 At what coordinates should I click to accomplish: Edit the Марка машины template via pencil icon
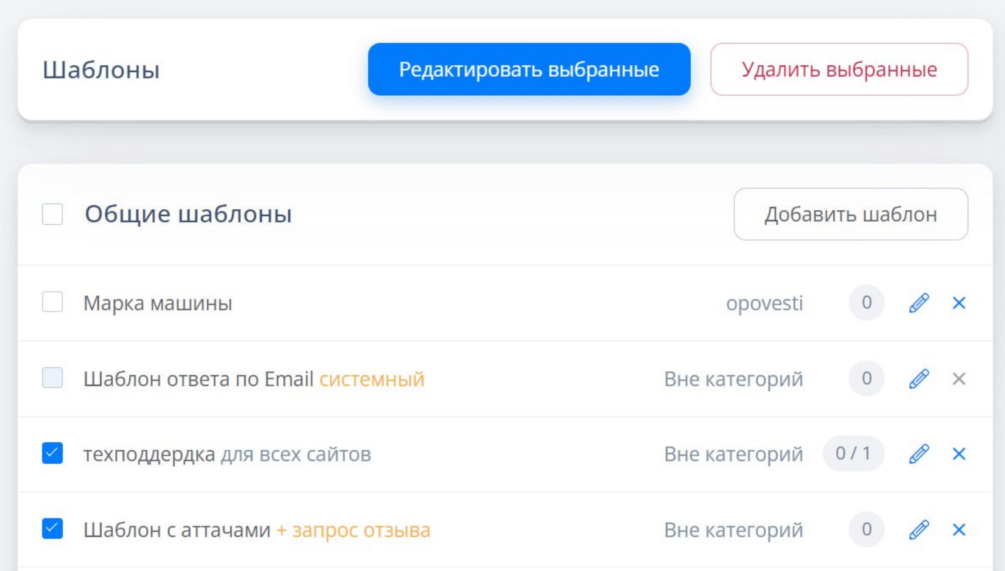(x=919, y=303)
